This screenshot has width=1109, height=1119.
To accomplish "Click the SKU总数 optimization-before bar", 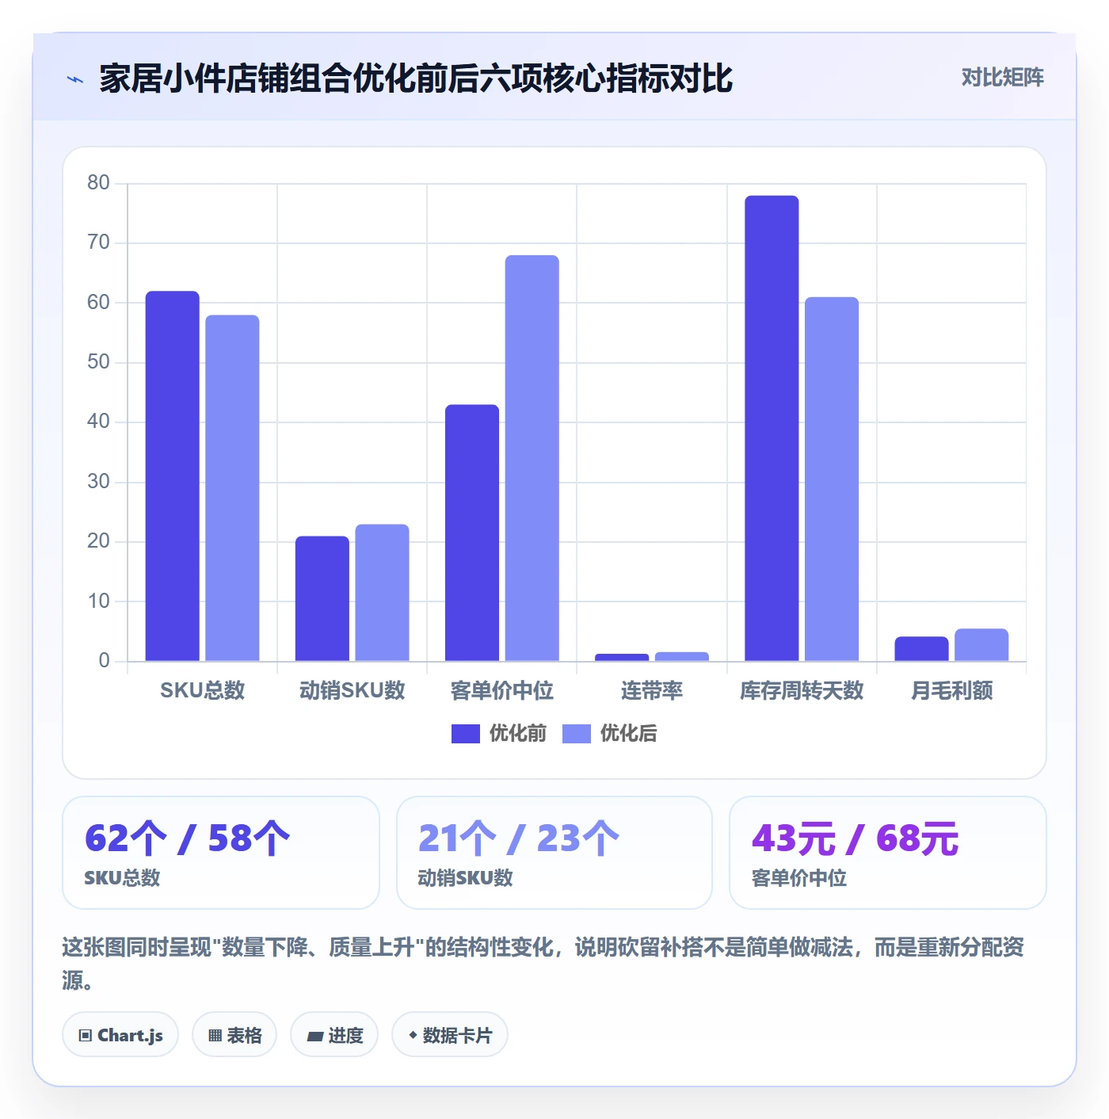I will tap(173, 475).
